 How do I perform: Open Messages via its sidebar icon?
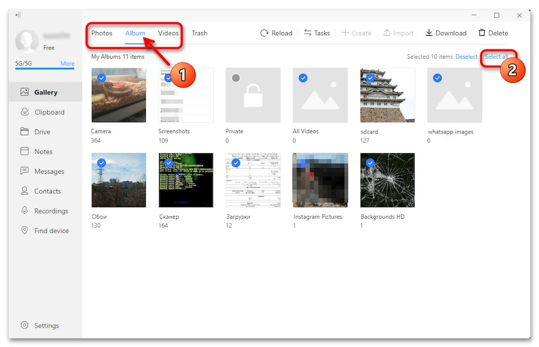(x=24, y=171)
